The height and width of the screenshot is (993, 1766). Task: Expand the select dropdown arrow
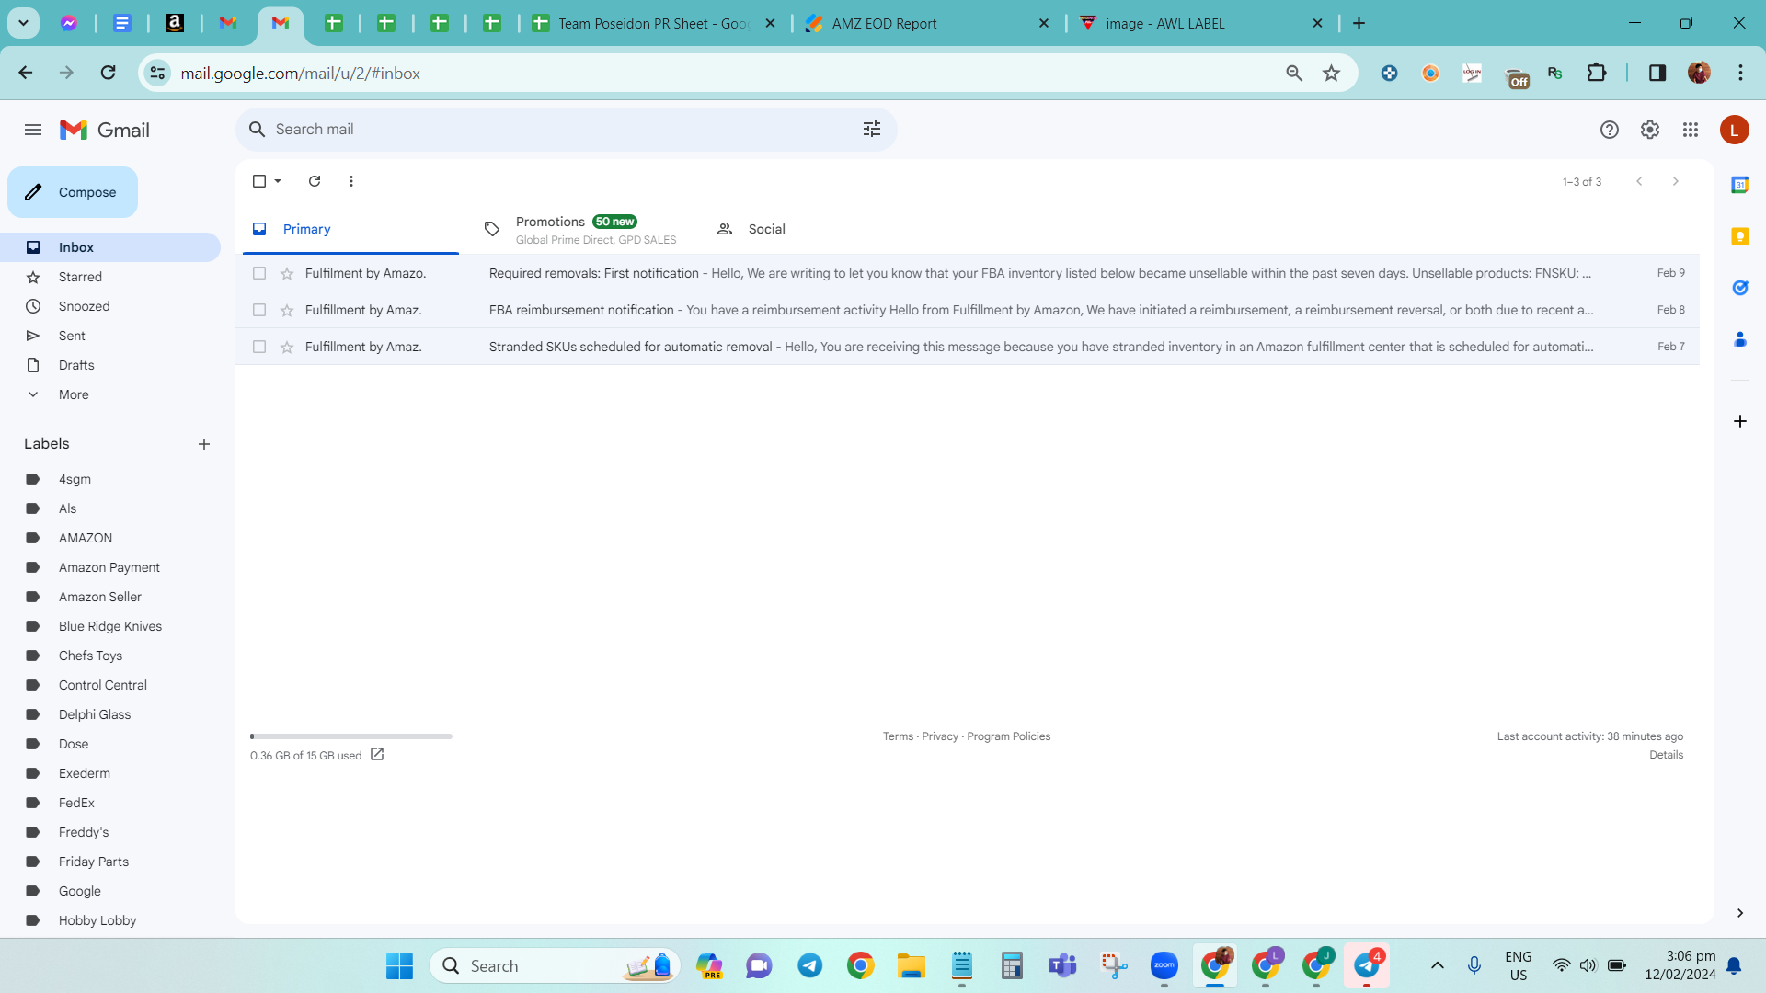[278, 181]
